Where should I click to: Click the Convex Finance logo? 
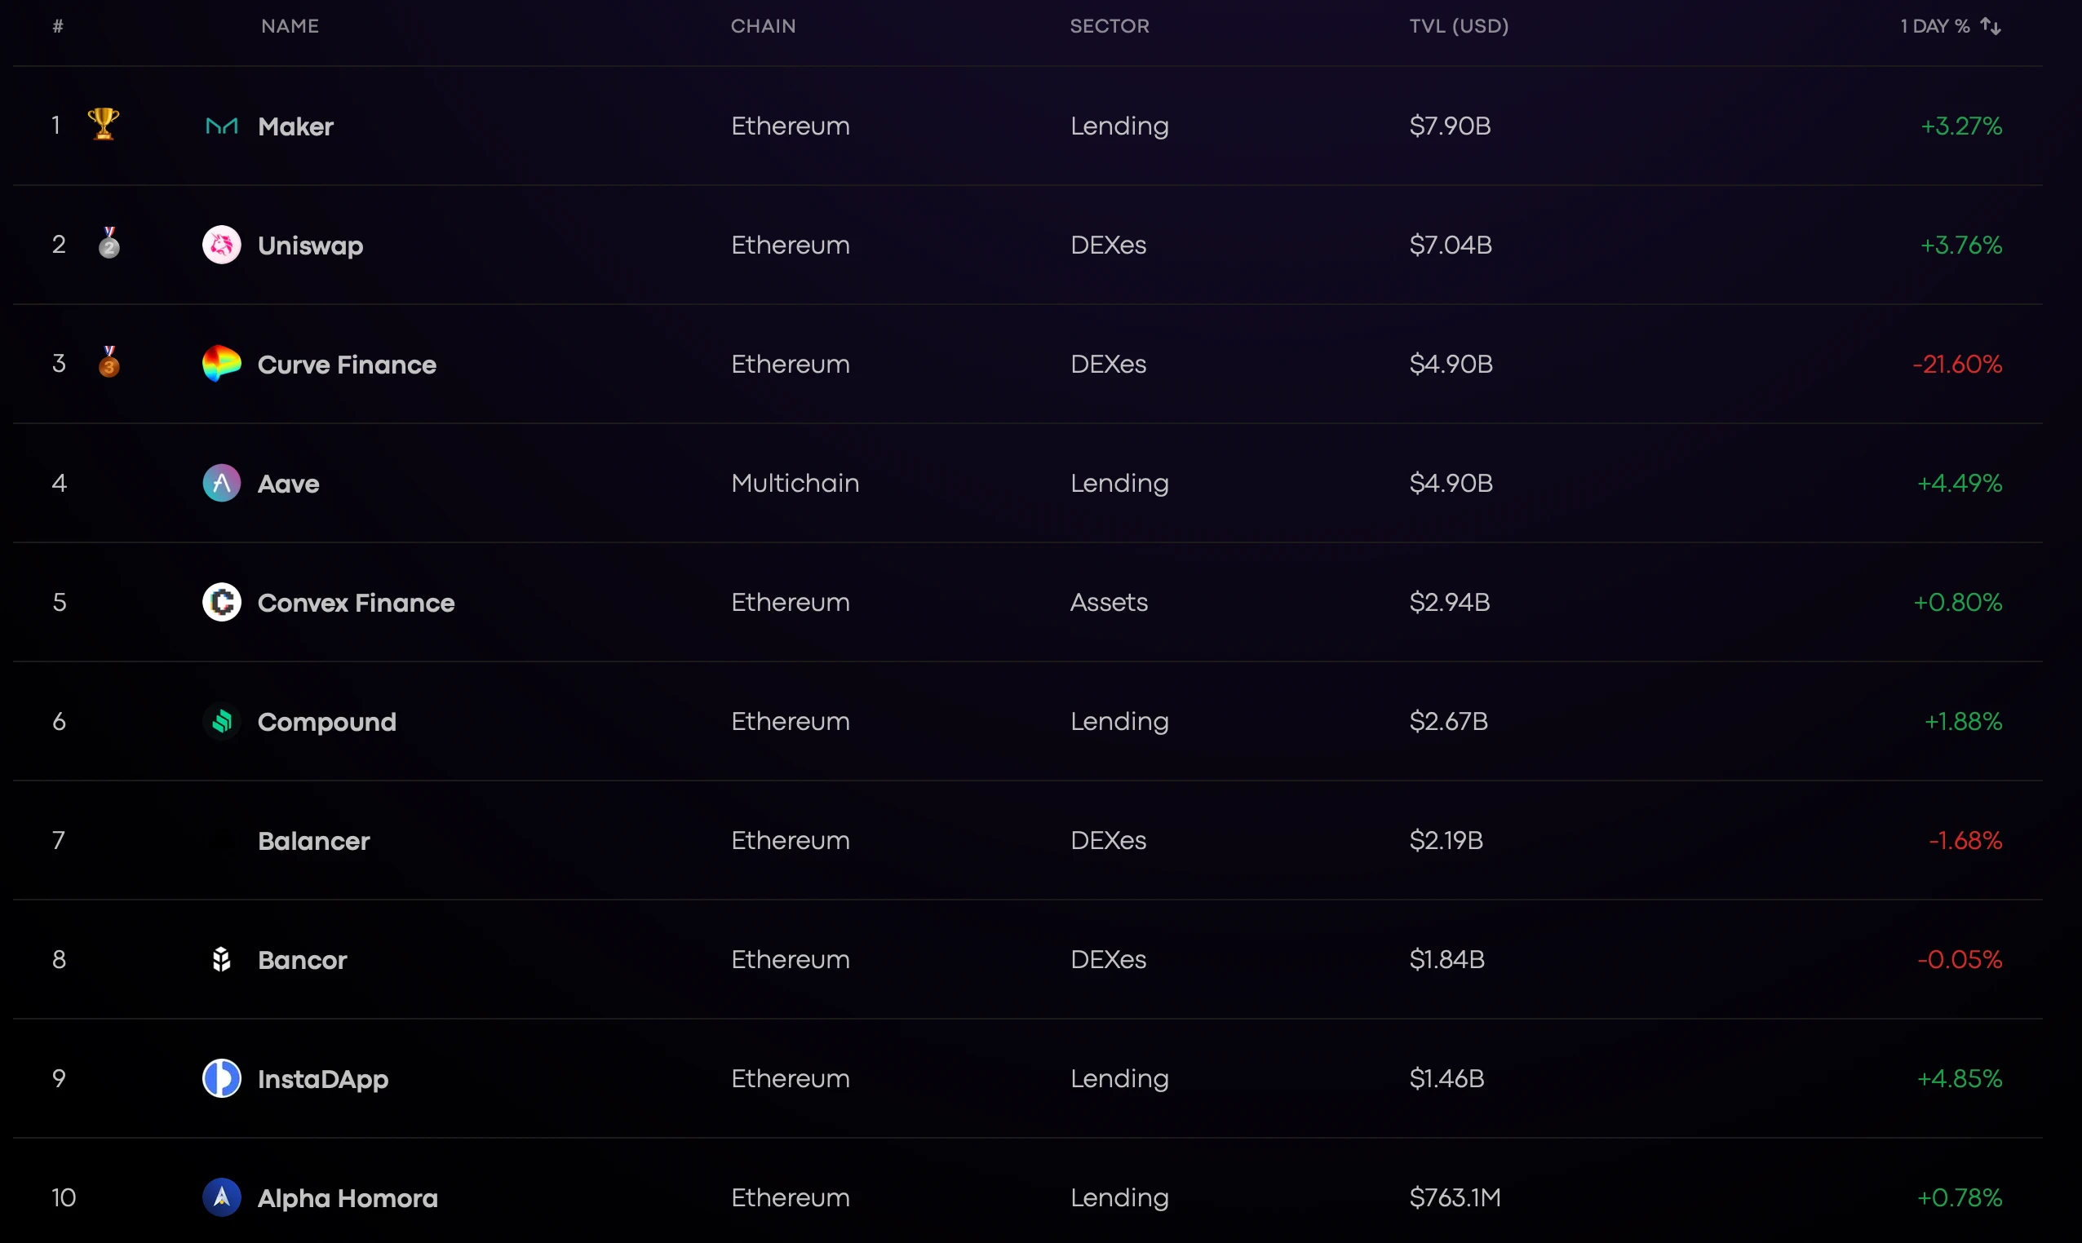click(x=222, y=602)
